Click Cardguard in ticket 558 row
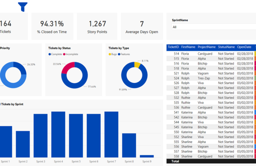Image resolution: width=256 pixels, height=166 pixels. 205,156
